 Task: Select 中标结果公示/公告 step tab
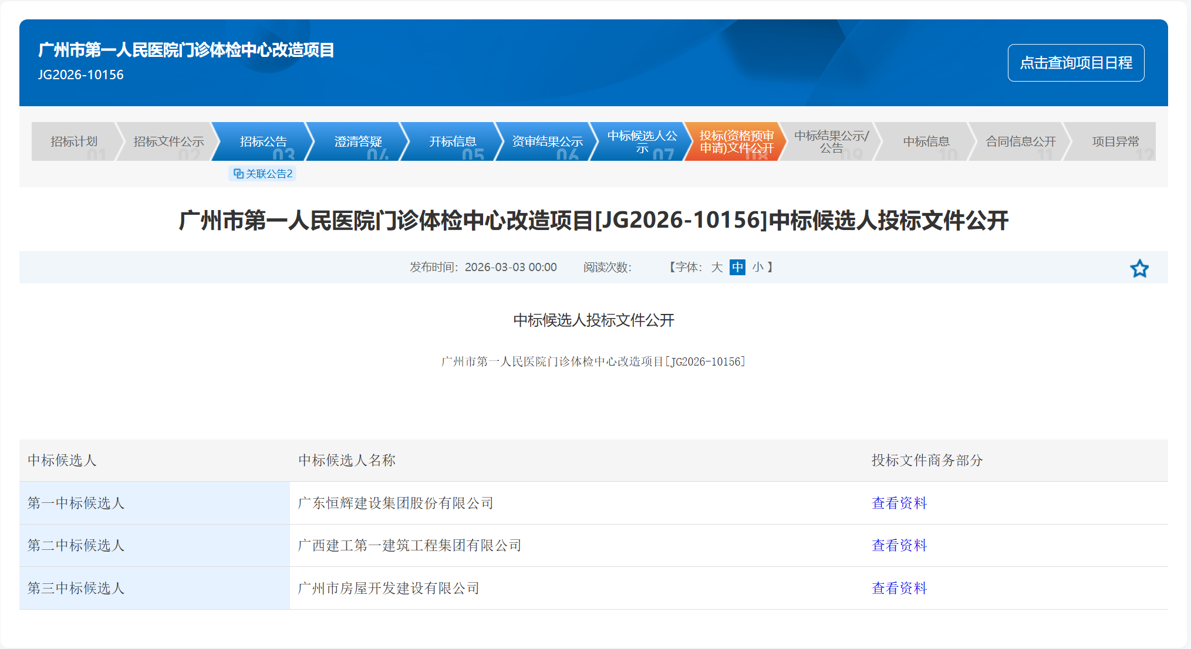(831, 141)
